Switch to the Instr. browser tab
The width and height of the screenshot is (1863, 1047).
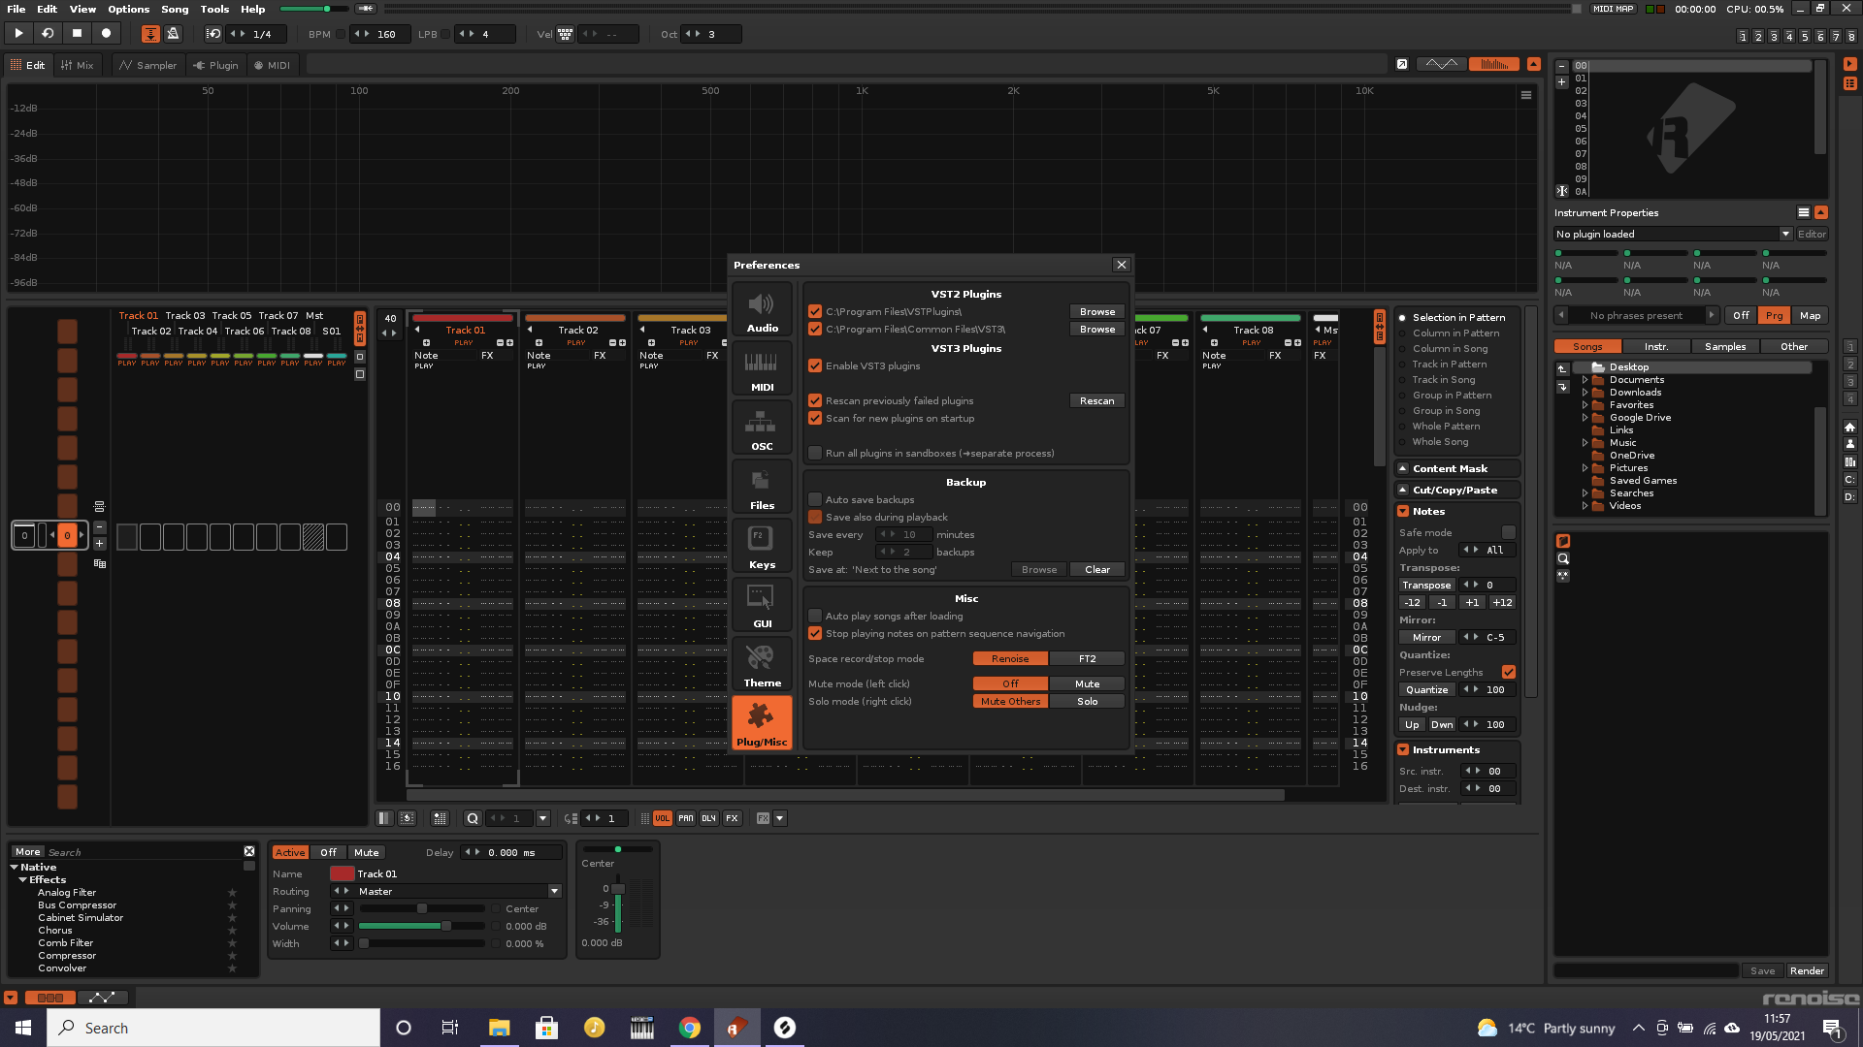tap(1656, 346)
